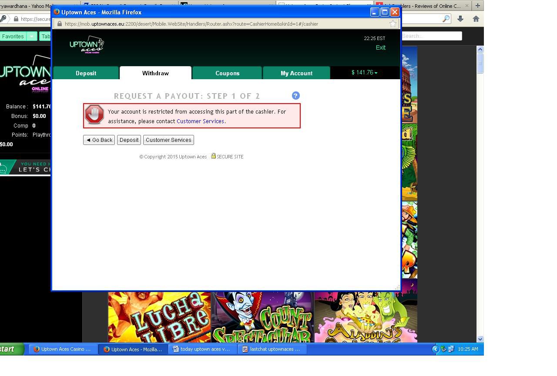Expand the Favorites dropdown arrow
557x376 pixels.
tap(32, 36)
